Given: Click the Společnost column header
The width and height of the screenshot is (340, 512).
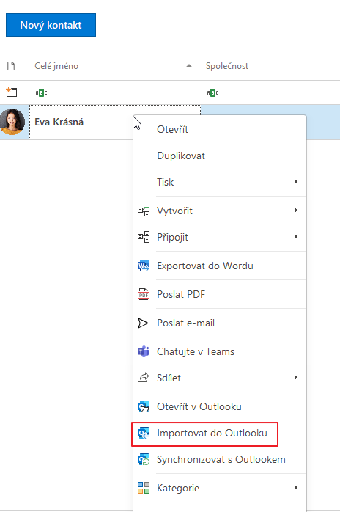Looking at the screenshot, I should [227, 66].
